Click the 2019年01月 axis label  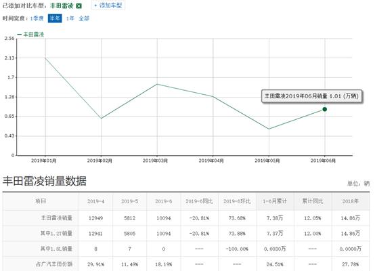click(43, 161)
